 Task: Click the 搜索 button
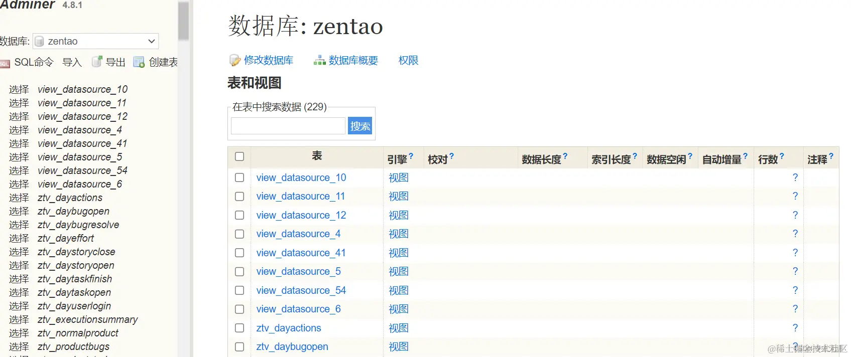tap(360, 126)
